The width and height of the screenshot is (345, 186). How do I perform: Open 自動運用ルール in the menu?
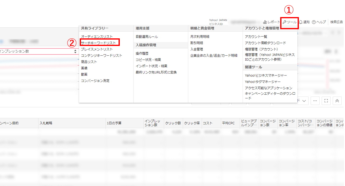click(147, 37)
